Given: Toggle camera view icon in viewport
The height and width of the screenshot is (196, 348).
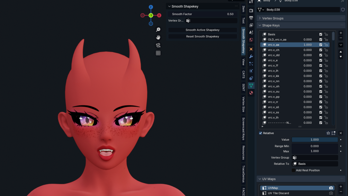Looking at the screenshot, I should [158, 45].
